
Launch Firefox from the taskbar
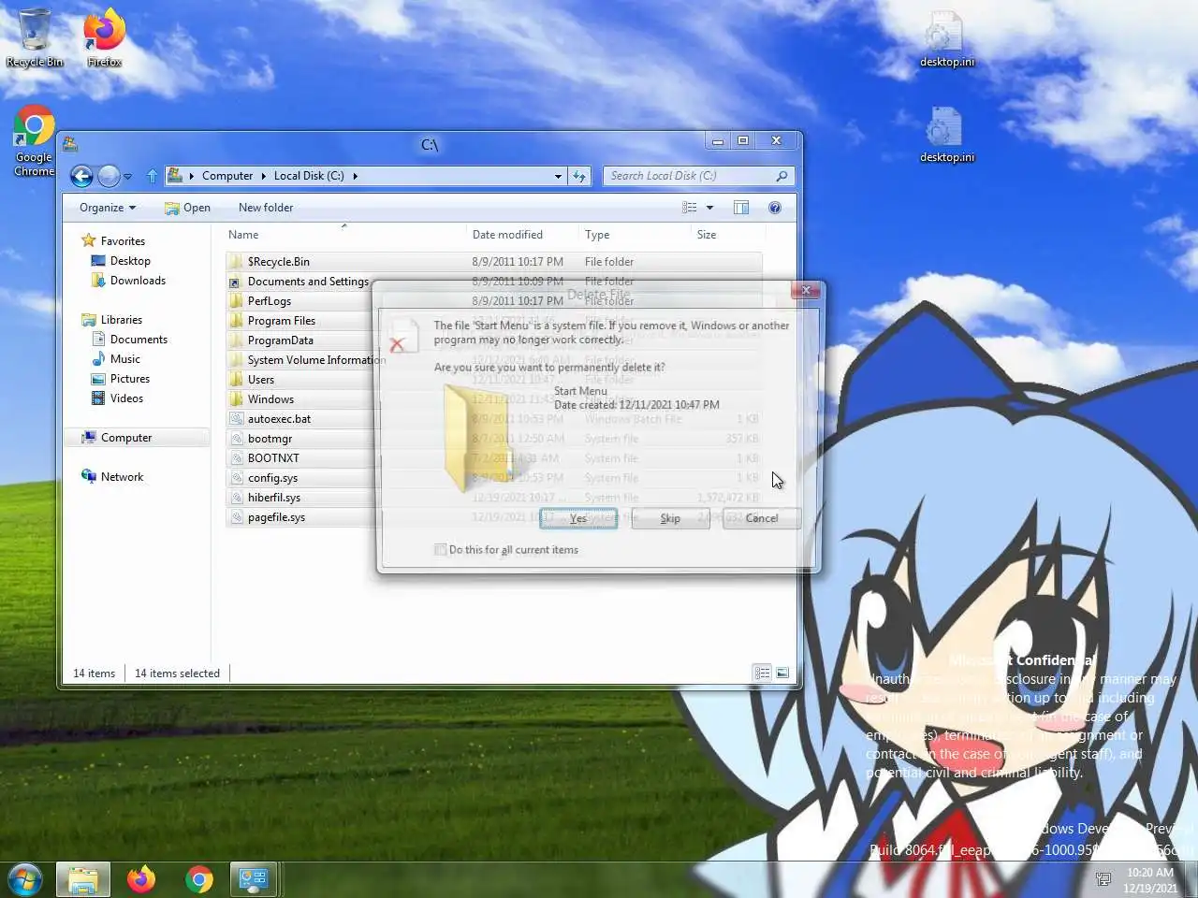coord(141,879)
